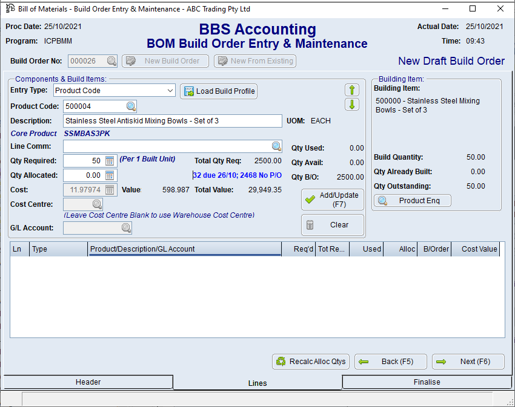
Task: Select the Lines tab
Action: click(257, 383)
